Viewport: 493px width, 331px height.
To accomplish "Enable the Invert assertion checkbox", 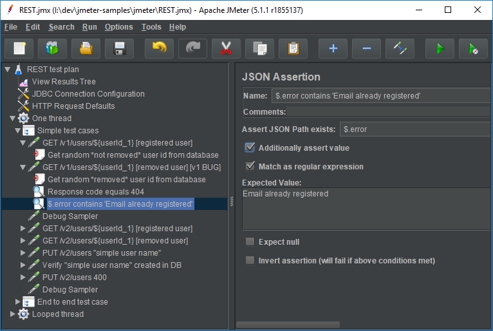I will click(x=250, y=260).
